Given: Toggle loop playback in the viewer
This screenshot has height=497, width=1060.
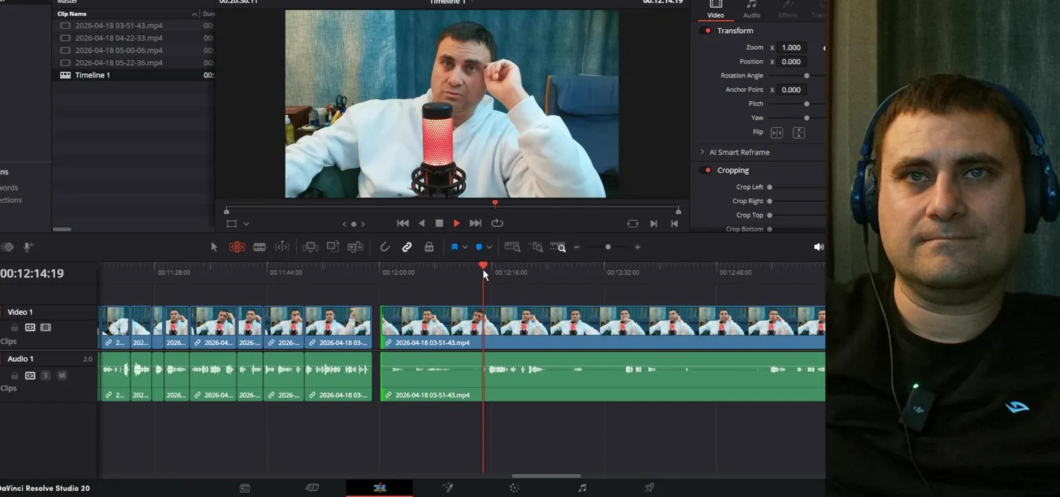Looking at the screenshot, I should pos(497,224).
